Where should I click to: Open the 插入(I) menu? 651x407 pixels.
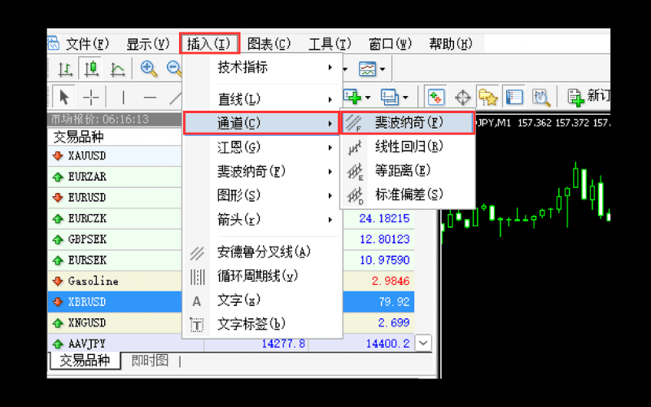[x=209, y=43]
